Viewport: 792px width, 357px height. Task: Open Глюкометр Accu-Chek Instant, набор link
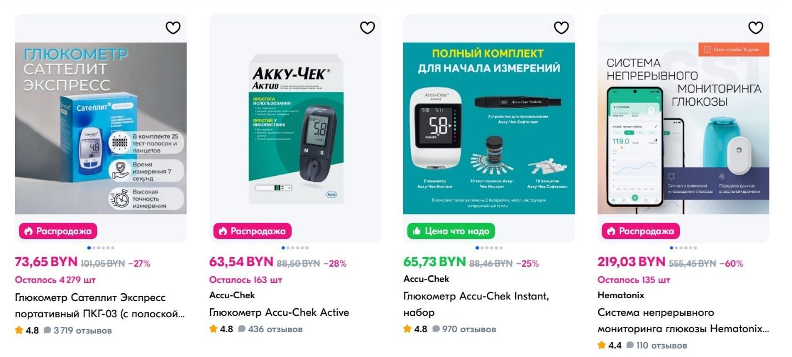476,304
